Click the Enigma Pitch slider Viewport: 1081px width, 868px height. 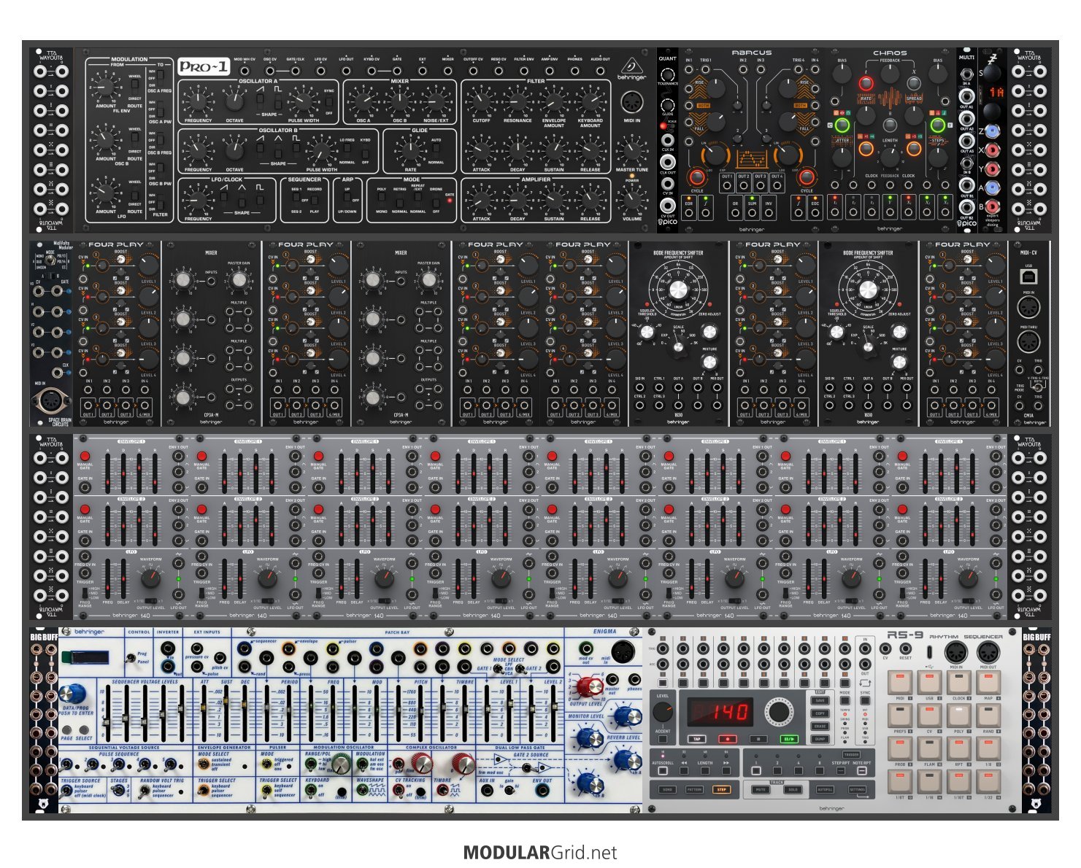click(420, 714)
